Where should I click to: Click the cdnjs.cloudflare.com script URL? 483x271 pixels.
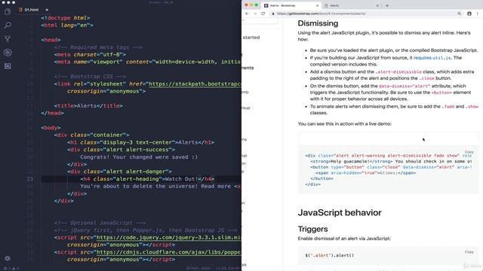(x=169, y=252)
